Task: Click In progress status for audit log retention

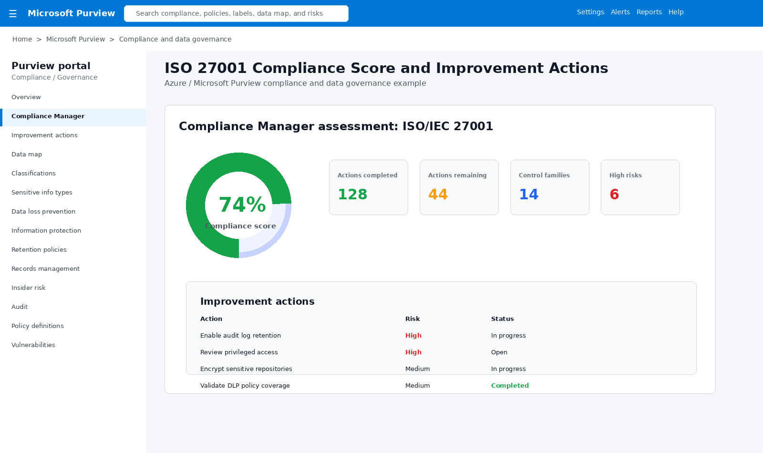Action: click(508, 336)
